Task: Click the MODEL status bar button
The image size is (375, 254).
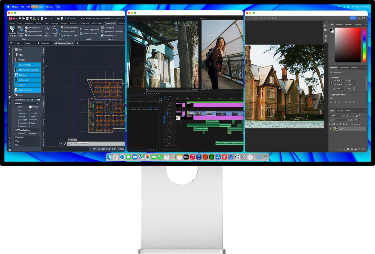Action: tap(121, 149)
